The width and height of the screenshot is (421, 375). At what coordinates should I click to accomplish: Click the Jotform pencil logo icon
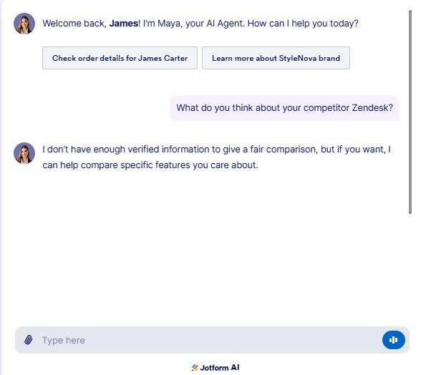[x=195, y=367]
